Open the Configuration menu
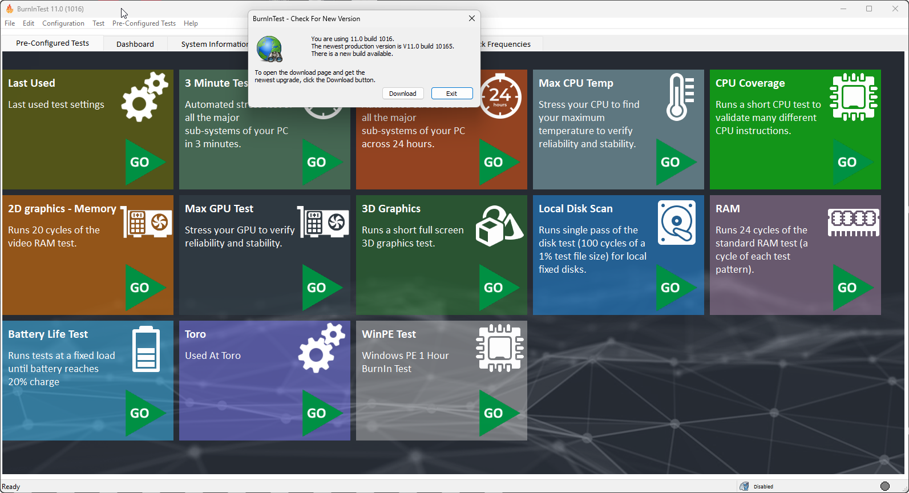Viewport: 909px width, 493px height. (63, 23)
